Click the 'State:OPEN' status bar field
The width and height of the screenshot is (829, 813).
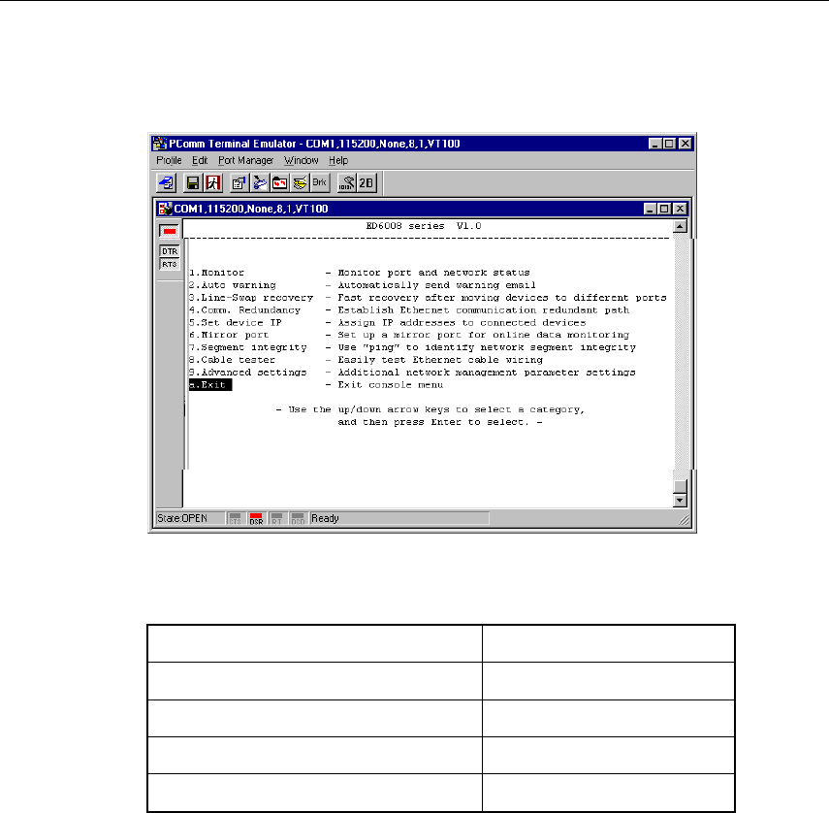(190, 518)
